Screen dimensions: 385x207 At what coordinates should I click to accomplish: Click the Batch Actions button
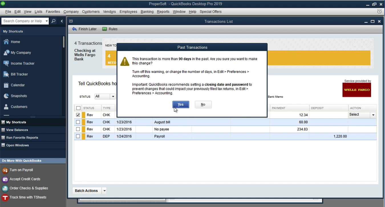tap(86, 191)
